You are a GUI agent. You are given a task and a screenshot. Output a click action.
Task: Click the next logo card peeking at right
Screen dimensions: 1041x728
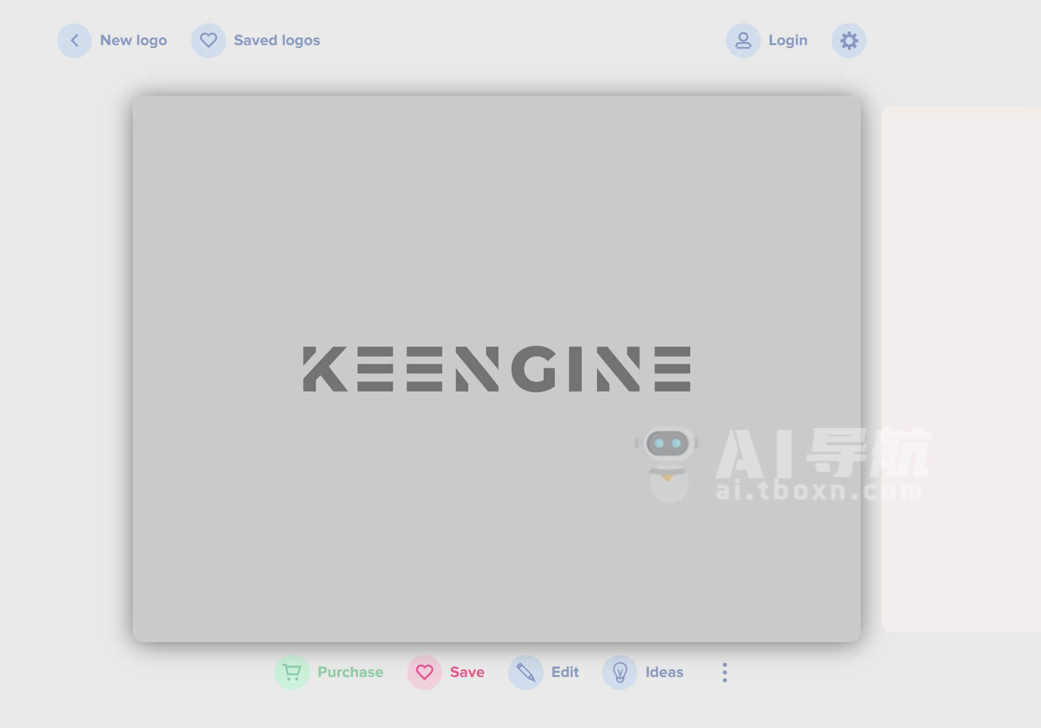(x=960, y=368)
